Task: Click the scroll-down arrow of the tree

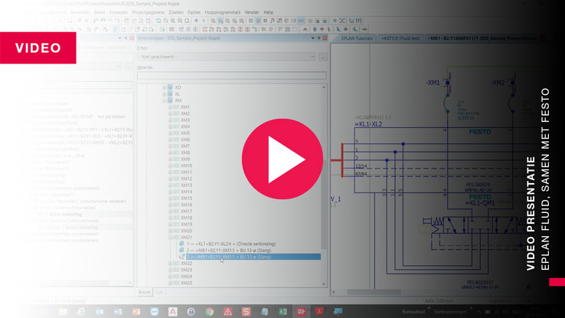Action: (x=324, y=284)
